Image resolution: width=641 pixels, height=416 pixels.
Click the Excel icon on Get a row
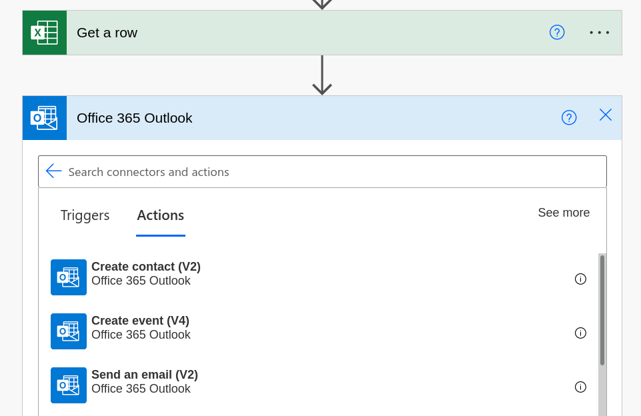[45, 33]
